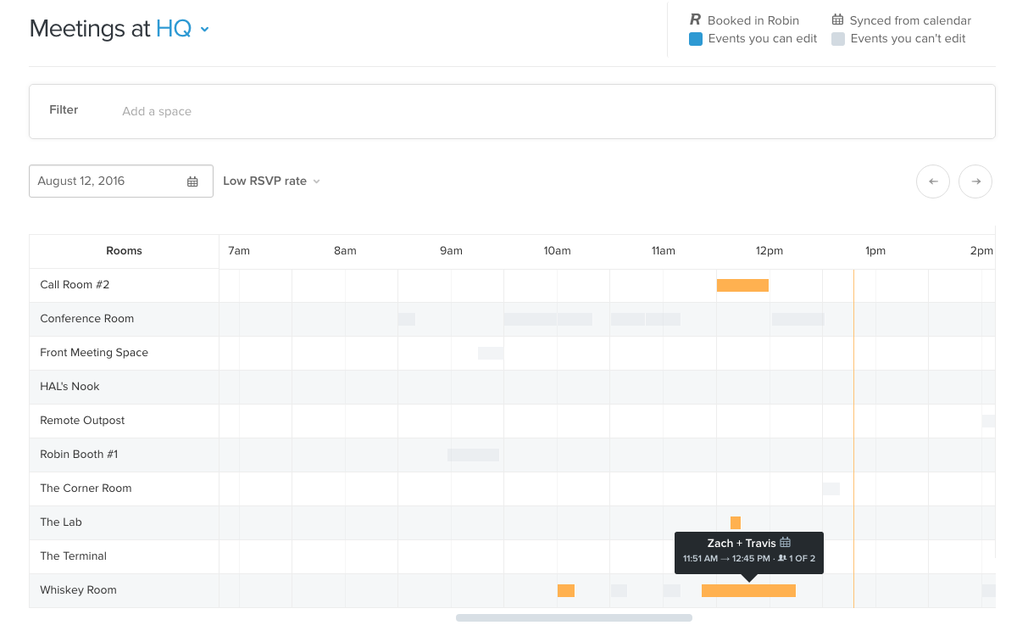Open the HQ location dropdown
This screenshot has width=1028, height=642.
(x=182, y=29)
